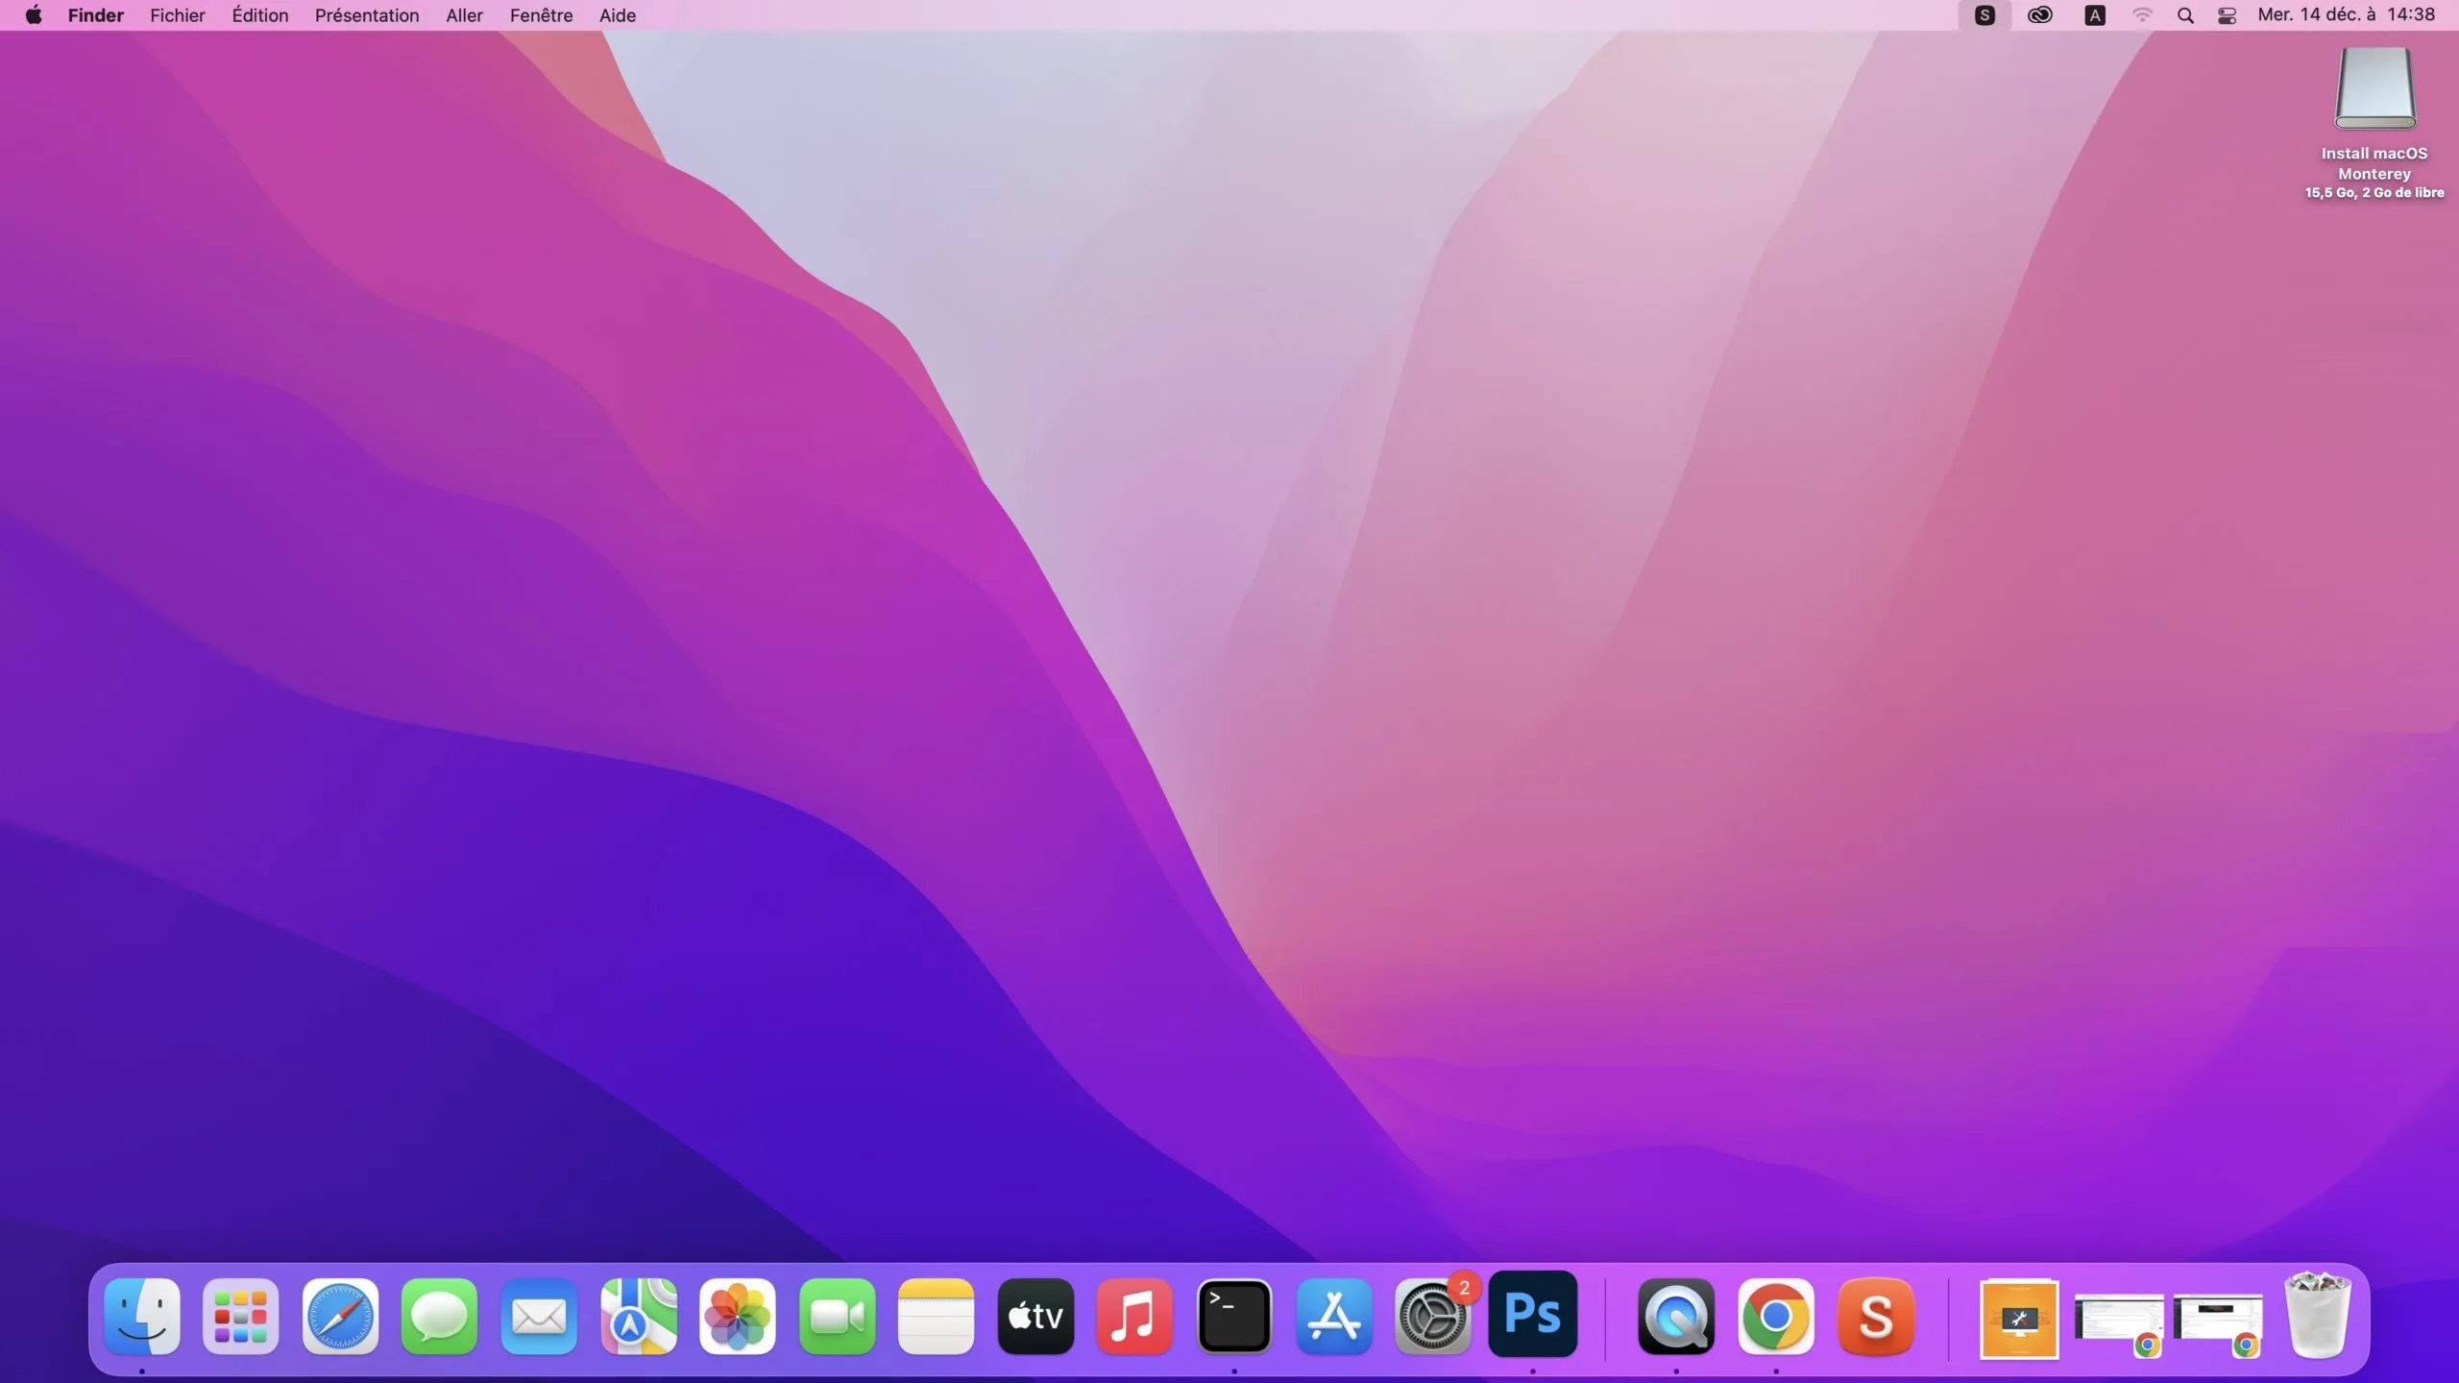Click Creative Cloud menu bar icon
This screenshot has width=2459, height=1383.
(2039, 15)
